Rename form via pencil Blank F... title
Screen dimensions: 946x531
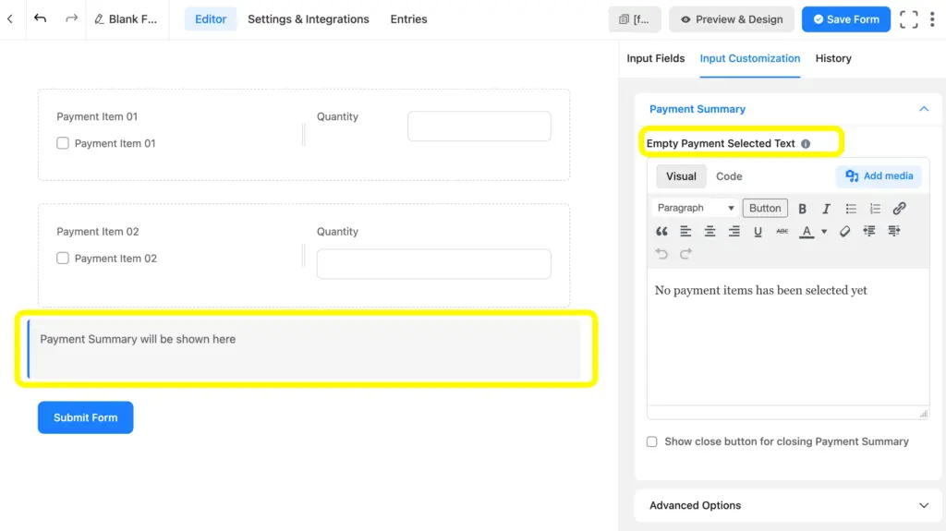[x=126, y=19]
